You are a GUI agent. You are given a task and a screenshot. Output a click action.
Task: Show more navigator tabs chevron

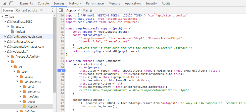tap(41, 10)
